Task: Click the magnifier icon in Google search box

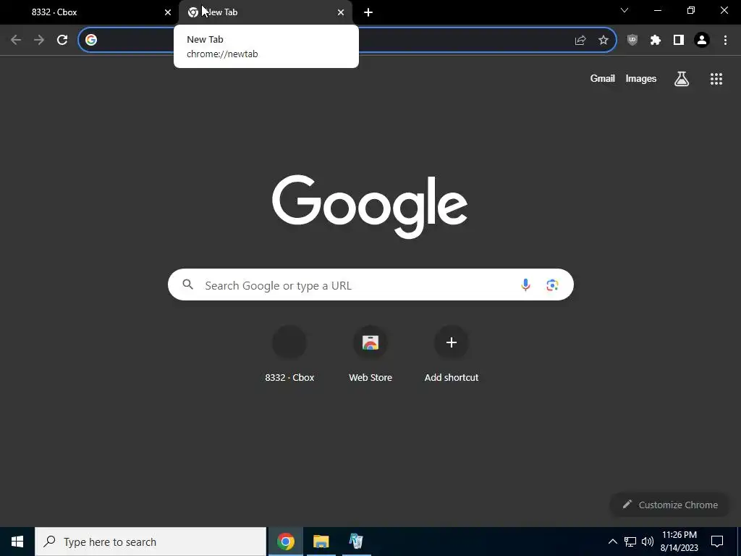Action: (188, 284)
